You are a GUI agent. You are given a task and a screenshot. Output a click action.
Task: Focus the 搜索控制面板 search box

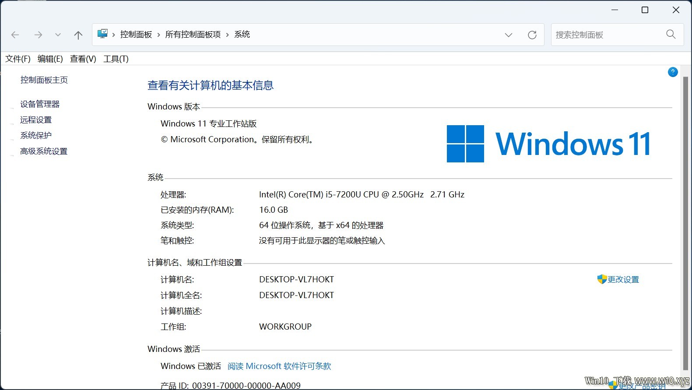(x=617, y=35)
